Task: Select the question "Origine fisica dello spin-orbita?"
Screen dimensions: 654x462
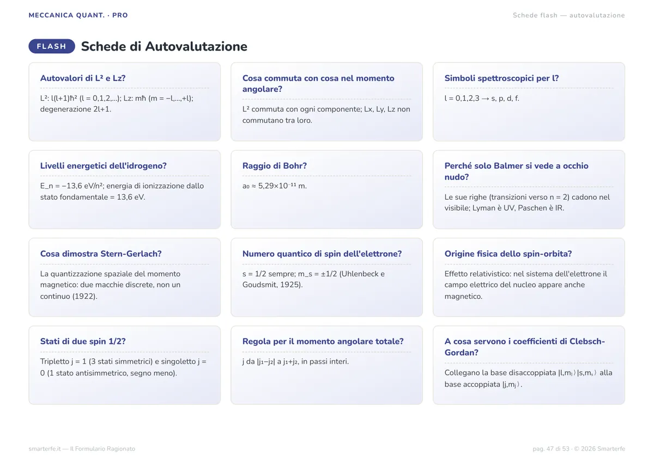Action: pyautogui.click(x=508, y=254)
